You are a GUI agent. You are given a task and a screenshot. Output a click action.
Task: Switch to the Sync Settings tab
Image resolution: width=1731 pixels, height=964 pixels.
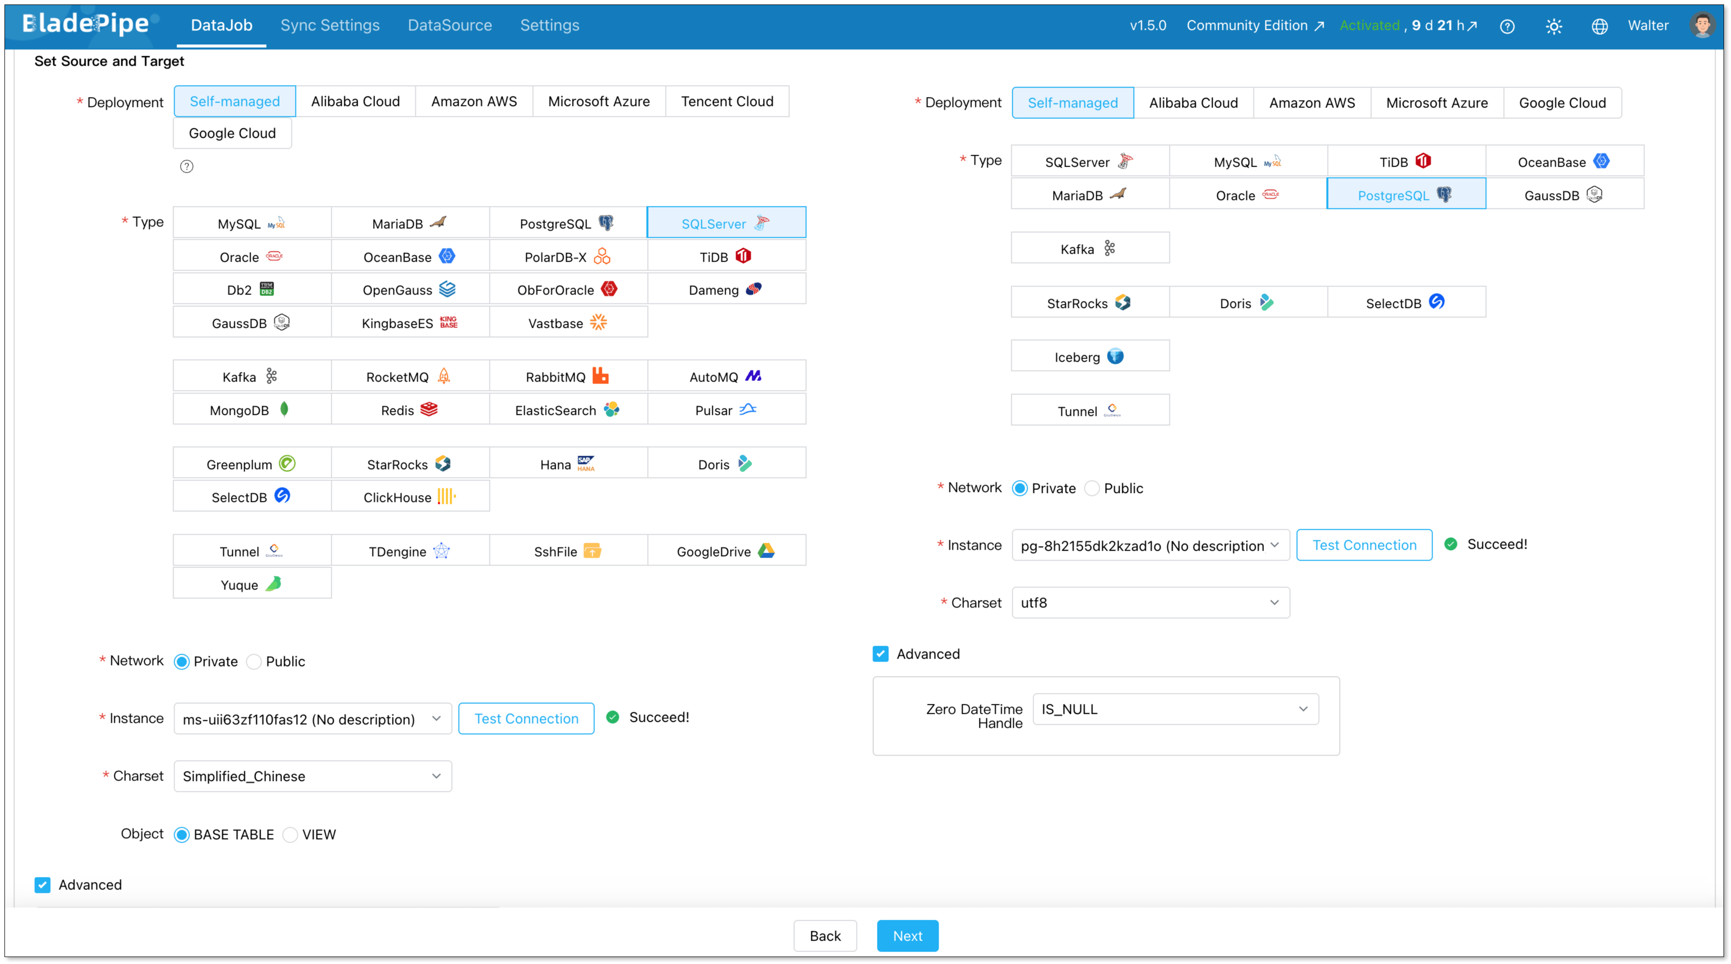click(x=330, y=25)
